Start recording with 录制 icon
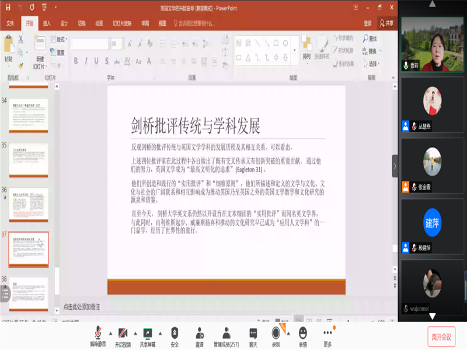 pos(276,334)
